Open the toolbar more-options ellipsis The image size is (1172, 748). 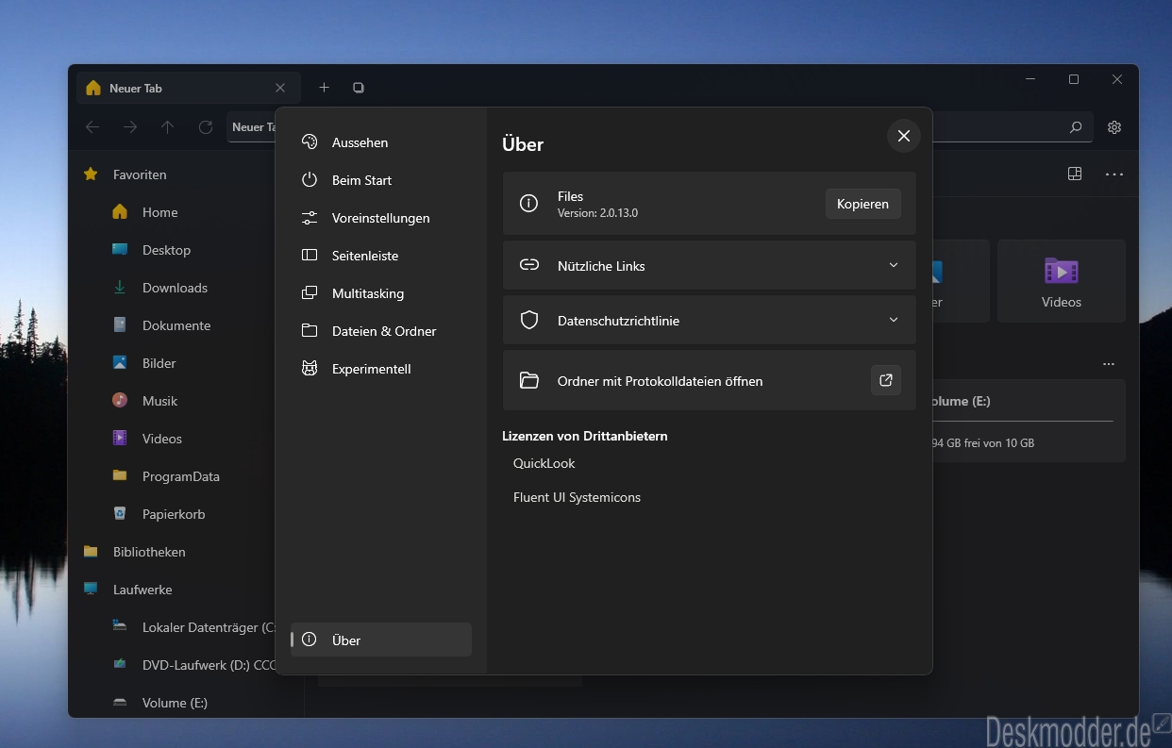[x=1114, y=174]
